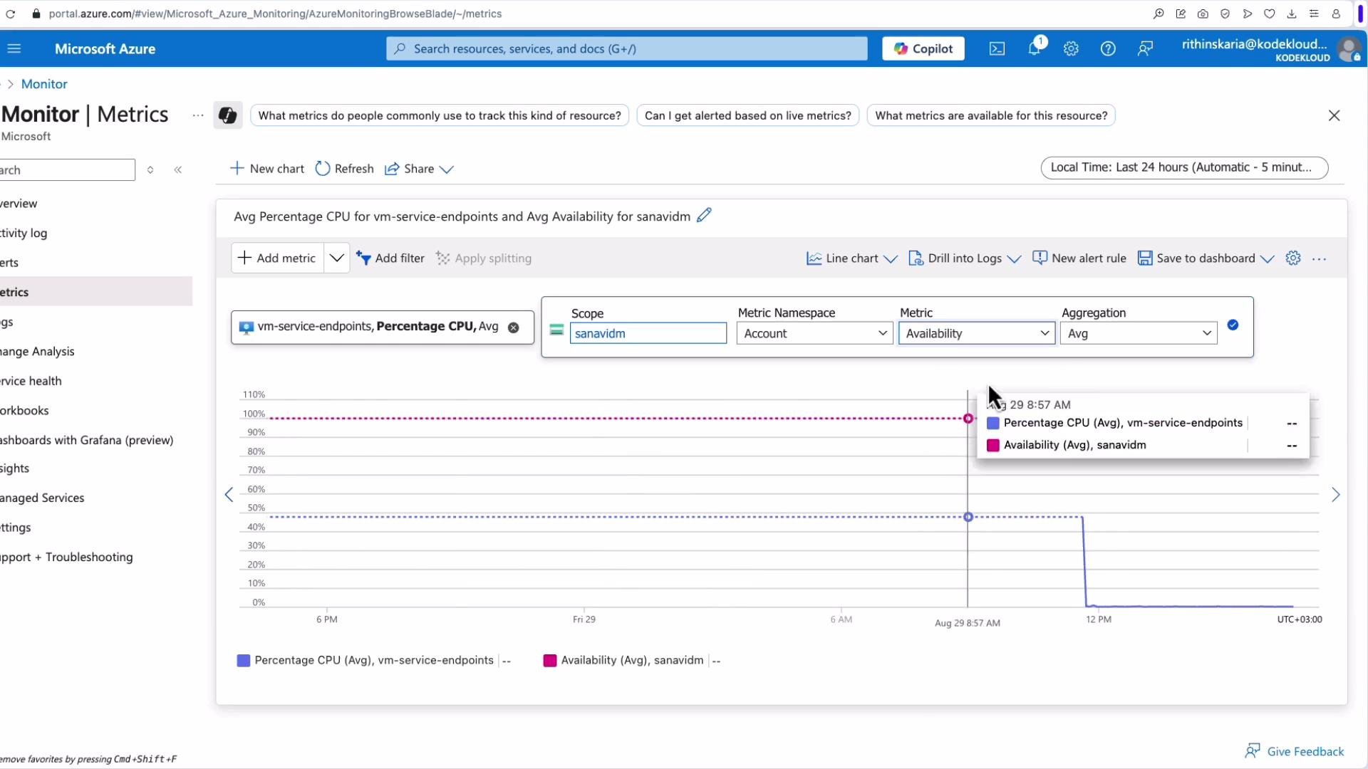This screenshot has width=1368, height=769.
Task: Open the Line chart type dropdown
Action: [851, 258]
